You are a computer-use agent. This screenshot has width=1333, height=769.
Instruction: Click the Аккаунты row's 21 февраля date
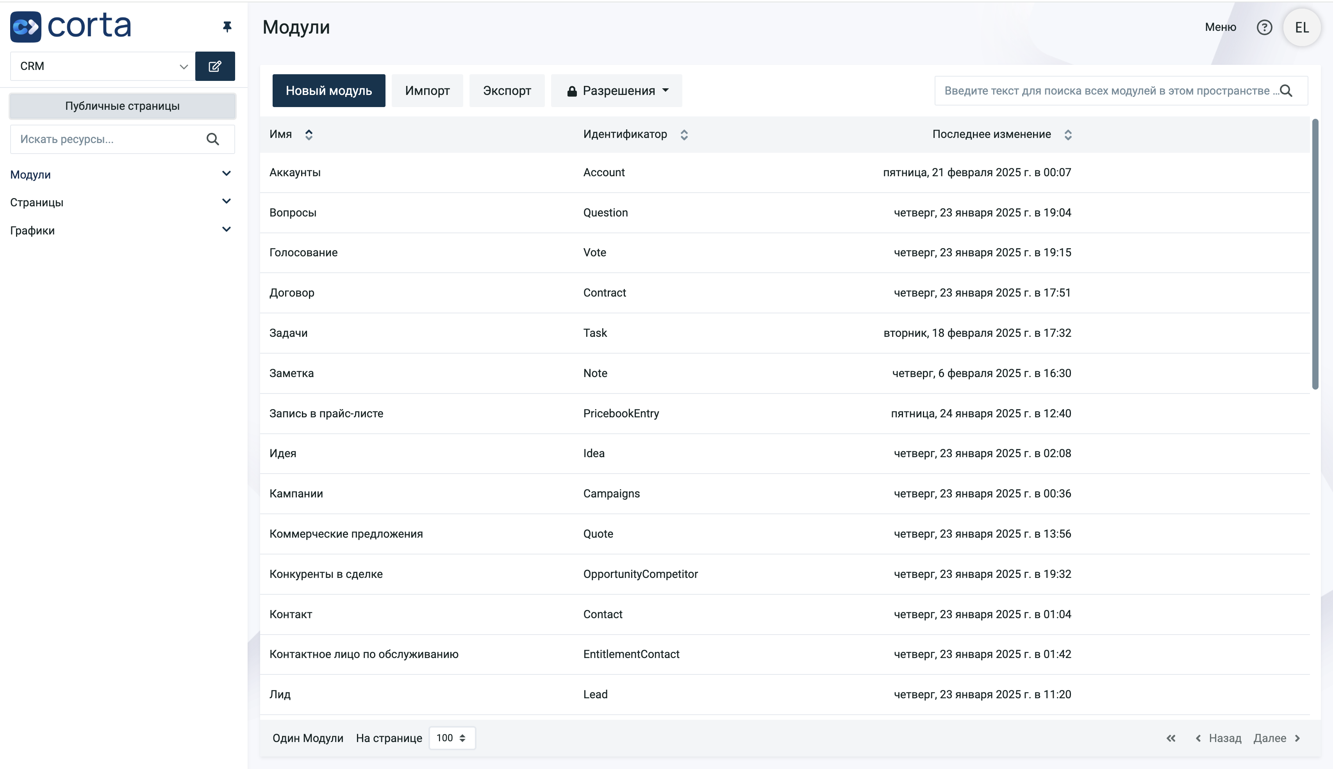click(977, 173)
